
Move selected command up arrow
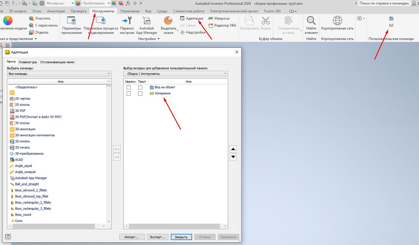(233, 149)
